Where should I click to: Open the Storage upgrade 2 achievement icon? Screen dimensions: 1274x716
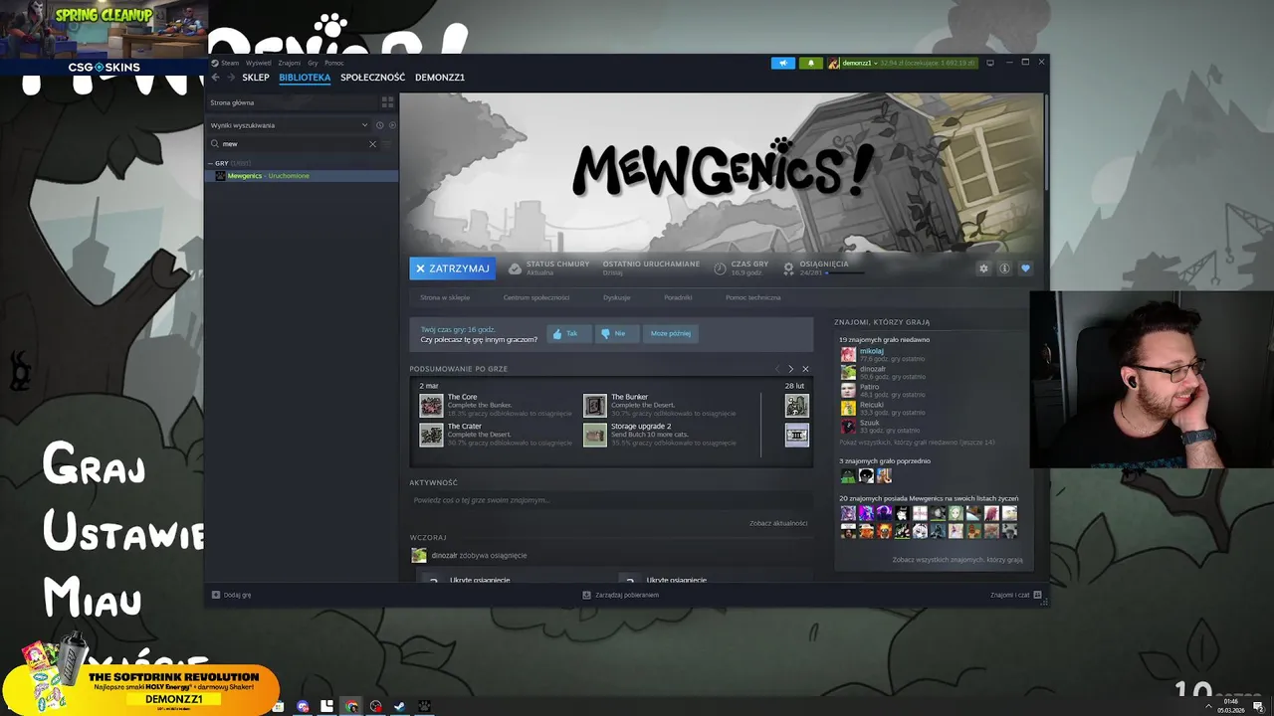pyautogui.click(x=594, y=435)
